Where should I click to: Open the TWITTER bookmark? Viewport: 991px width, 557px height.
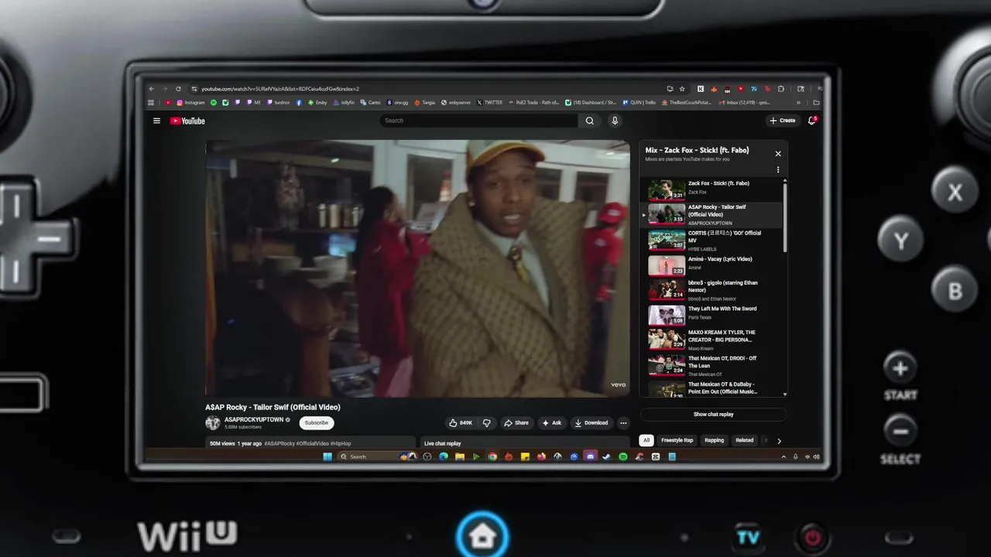[x=489, y=102]
